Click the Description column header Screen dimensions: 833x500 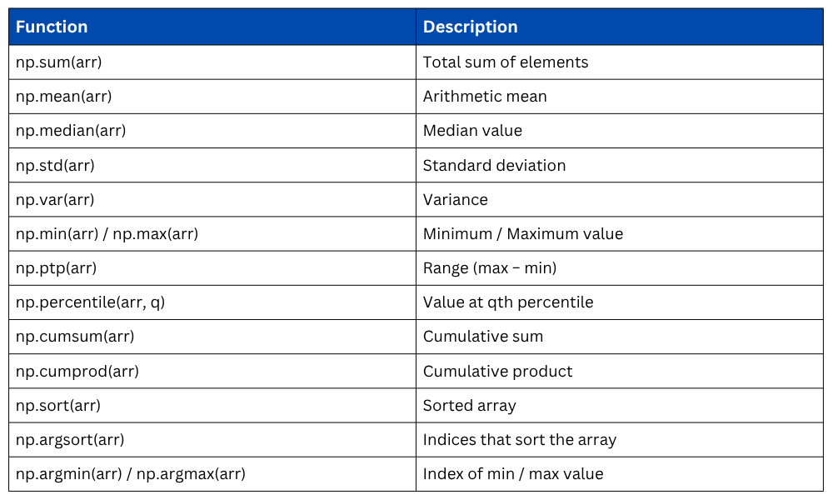pyautogui.click(x=470, y=27)
